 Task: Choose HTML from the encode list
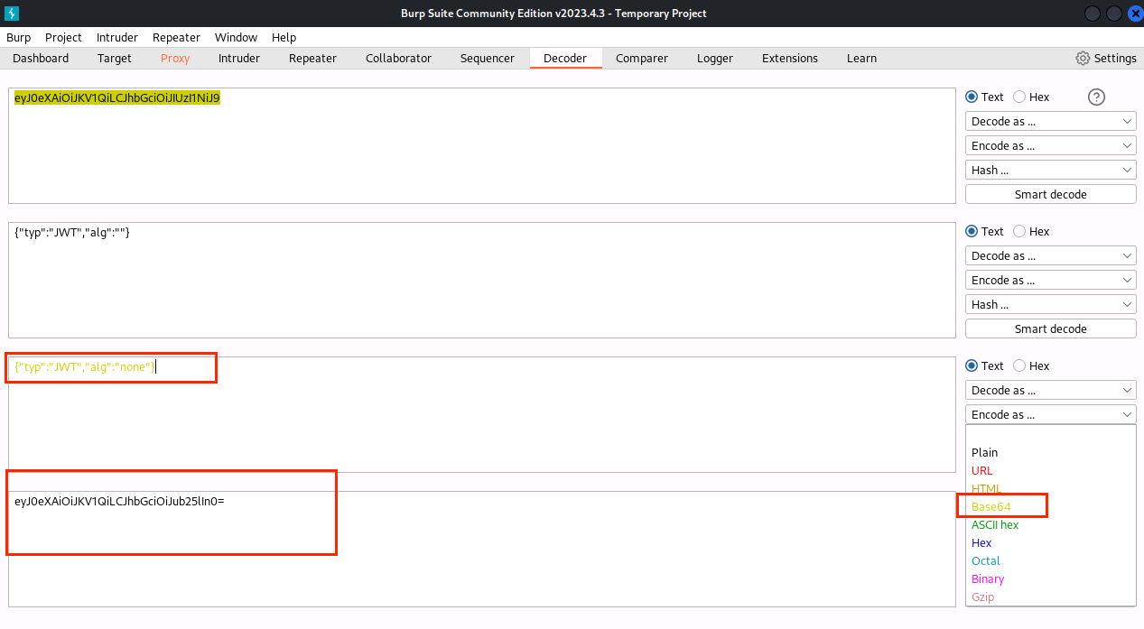point(1051,488)
